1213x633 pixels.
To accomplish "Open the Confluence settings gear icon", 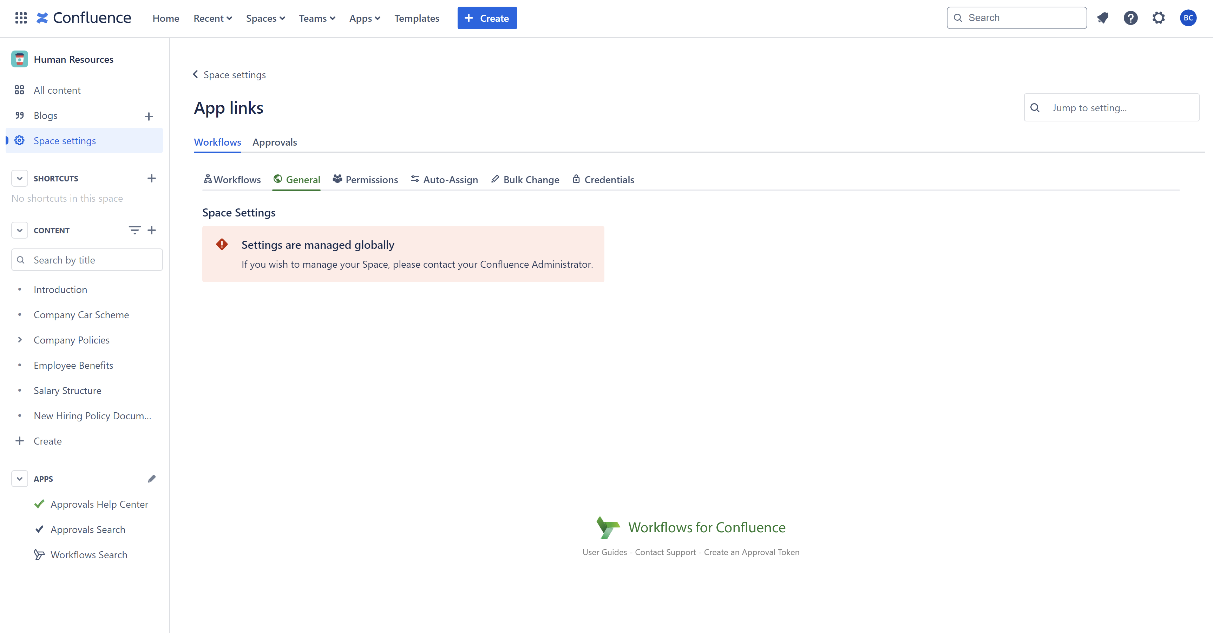I will 1158,18.
